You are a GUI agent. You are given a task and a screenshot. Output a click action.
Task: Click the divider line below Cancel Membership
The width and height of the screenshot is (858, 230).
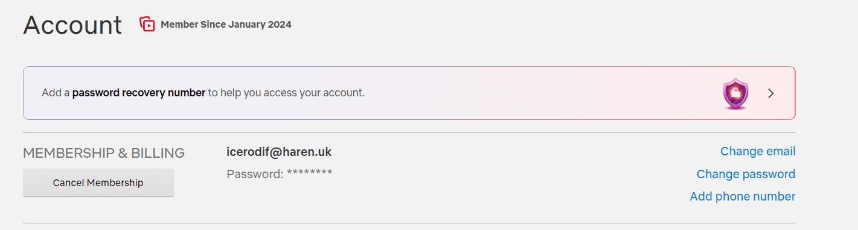[x=409, y=223]
